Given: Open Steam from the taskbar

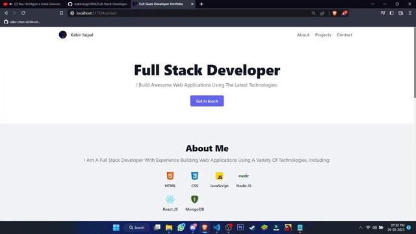Looking at the screenshot, I should [252, 227].
